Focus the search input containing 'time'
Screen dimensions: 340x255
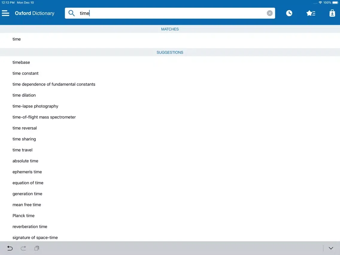170,13
